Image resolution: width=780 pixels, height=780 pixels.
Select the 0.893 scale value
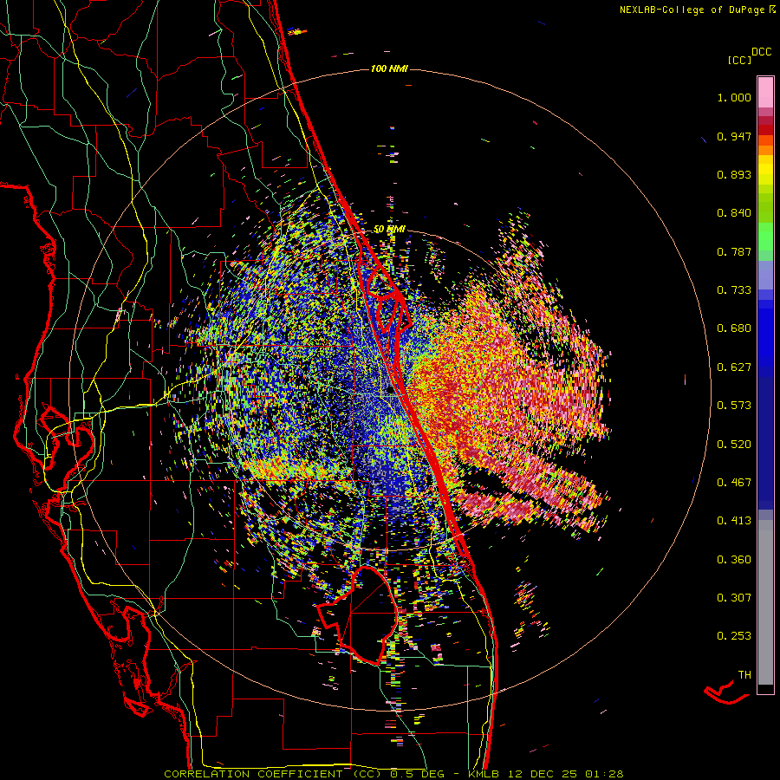coord(734,174)
